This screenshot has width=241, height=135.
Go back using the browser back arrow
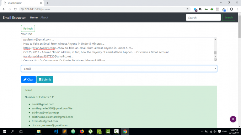click(x=4, y=9)
